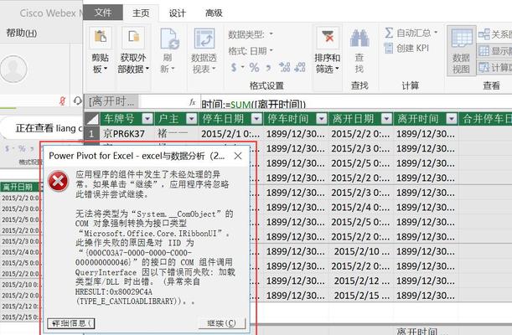The width and height of the screenshot is (512, 335).
Task: Select 离开日期 cell showing 2015/2/4 0:...
Action: (x=360, y=207)
